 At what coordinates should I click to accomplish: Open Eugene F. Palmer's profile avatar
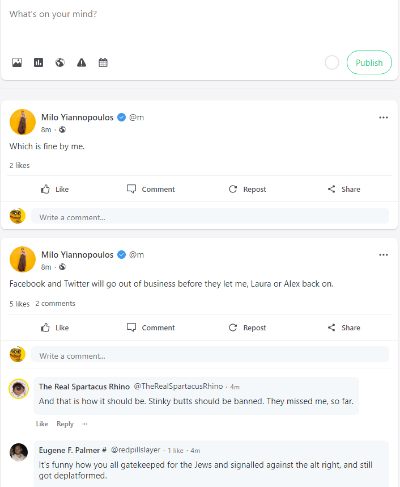(x=19, y=452)
